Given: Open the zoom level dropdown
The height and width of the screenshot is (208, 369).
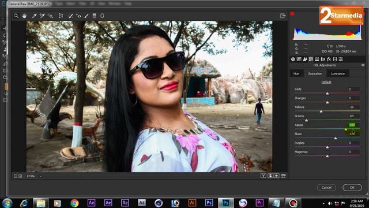Looking at the screenshot, I should [40, 176].
